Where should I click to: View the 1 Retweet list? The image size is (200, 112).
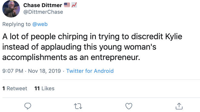pyautogui.click(x=15, y=88)
